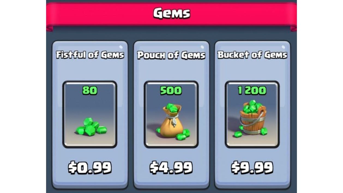
Task: Click the Pouch of Gems title
Action: click(171, 55)
